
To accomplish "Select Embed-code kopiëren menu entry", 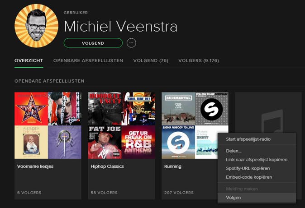I will [257, 177].
